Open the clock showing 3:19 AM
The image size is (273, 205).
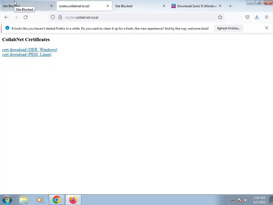pos(259,200)
